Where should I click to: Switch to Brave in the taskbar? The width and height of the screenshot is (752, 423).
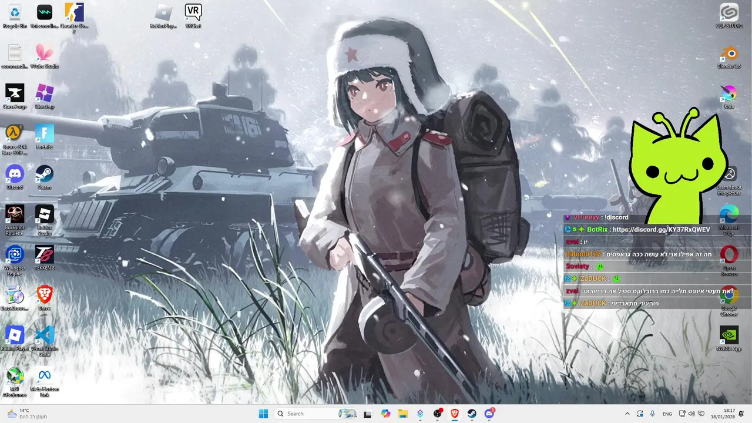point(455,414)
